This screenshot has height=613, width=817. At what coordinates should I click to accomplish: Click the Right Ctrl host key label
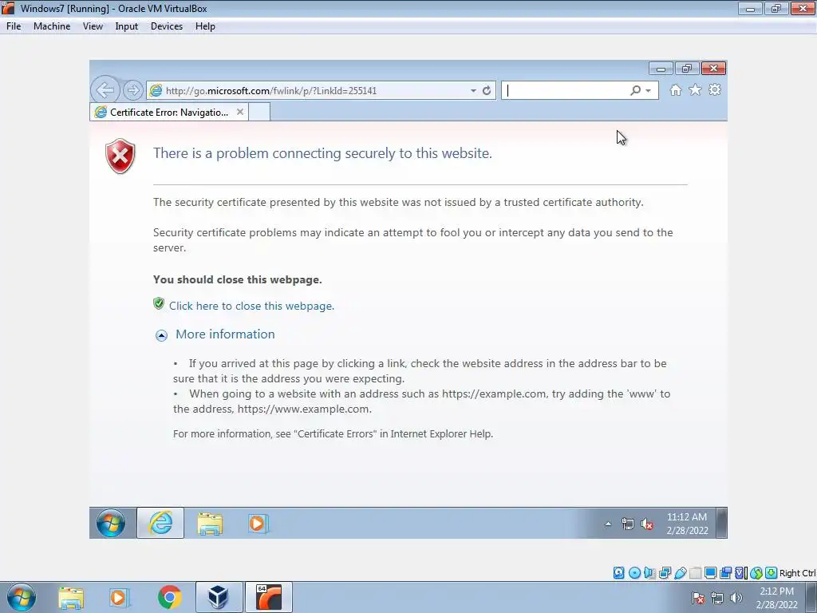(x=797, y=573)
